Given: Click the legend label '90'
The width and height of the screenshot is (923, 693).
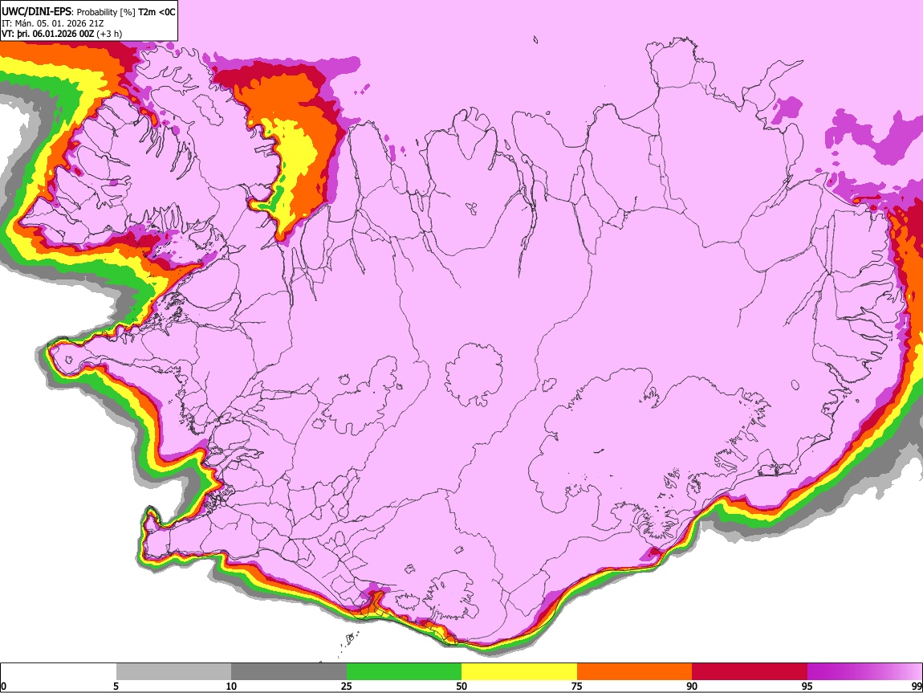Looking at the screenshot, I should (692, 686).
